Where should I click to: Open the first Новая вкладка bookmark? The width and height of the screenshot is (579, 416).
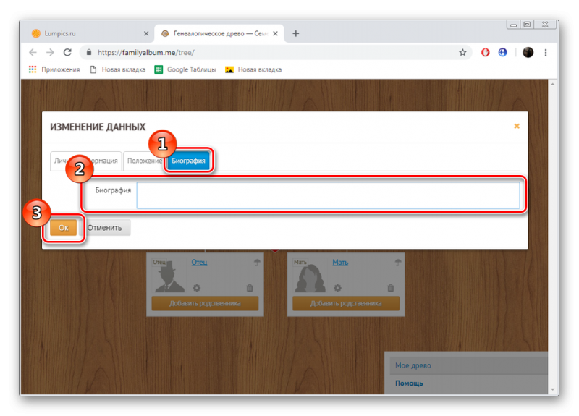118,69
